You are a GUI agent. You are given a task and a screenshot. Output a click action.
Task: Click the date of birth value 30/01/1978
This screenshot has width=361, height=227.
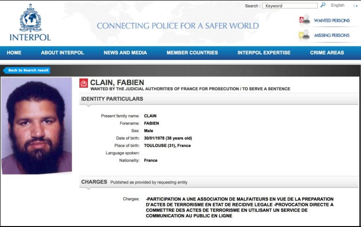(168, 138)
